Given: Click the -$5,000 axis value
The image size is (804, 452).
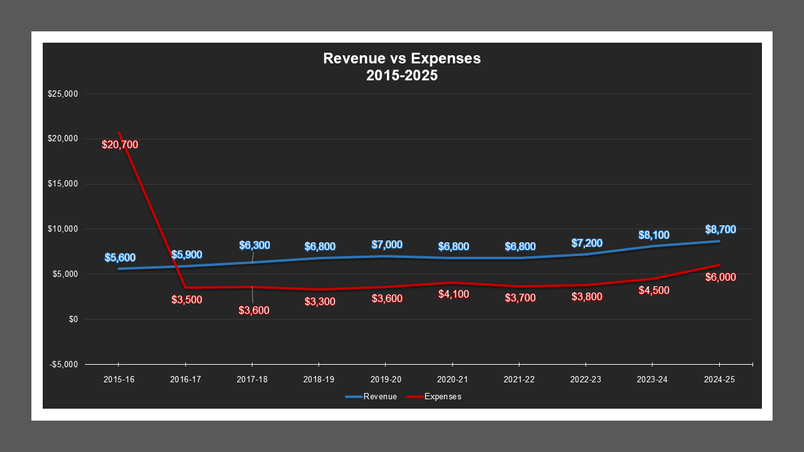Looking at the screenshot, I should pos(65,364).
